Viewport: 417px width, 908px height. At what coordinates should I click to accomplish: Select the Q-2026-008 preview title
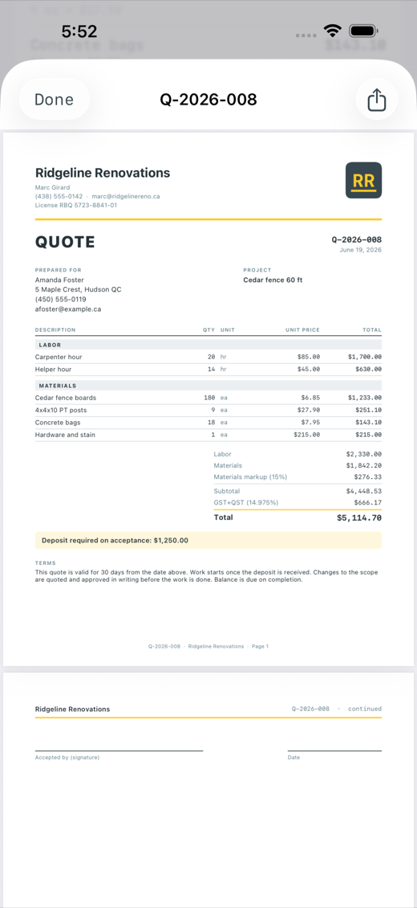(x=208, y=100)
